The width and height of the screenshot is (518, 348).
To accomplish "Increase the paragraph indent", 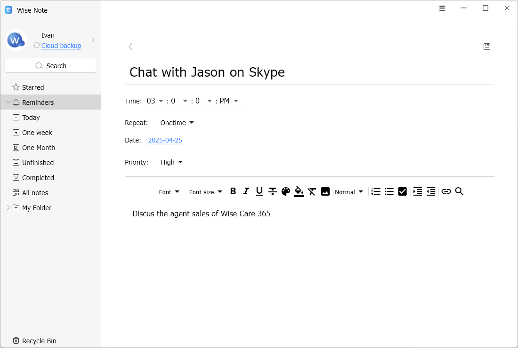I will click(x=418, y=191).
